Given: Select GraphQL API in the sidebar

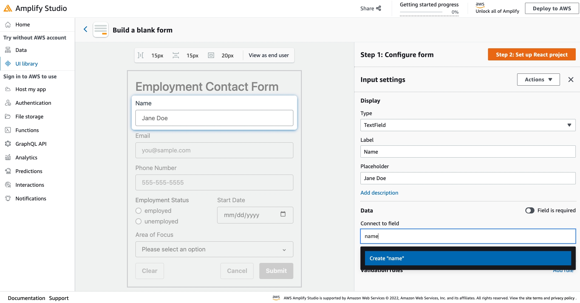Looking at the screenshot, I should tap(31, 144).
